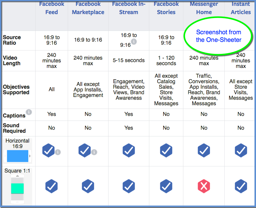Click the Horizontal 16:9 checkmark under Facebook Feed
The height and width of the screenshot is (208, 256).
click(x=48, y=150)
